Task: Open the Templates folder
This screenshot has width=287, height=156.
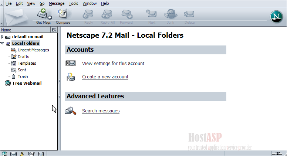Action: (27, 63)
